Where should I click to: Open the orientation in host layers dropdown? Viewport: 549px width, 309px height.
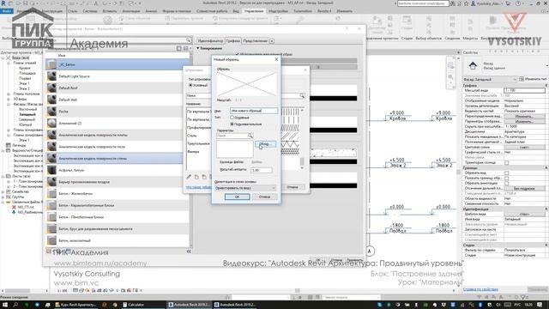[x=245, y=188]
